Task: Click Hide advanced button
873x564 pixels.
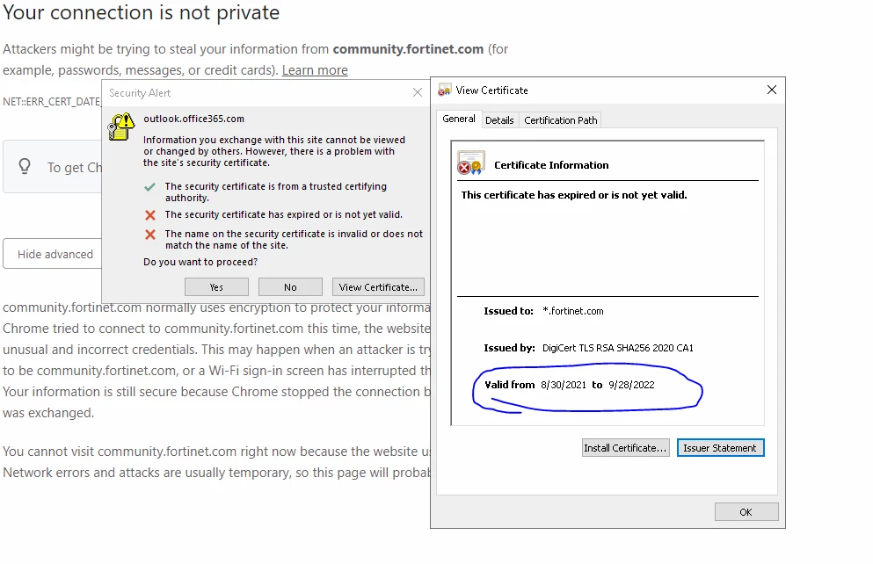Action: click(x=55, y=254)
